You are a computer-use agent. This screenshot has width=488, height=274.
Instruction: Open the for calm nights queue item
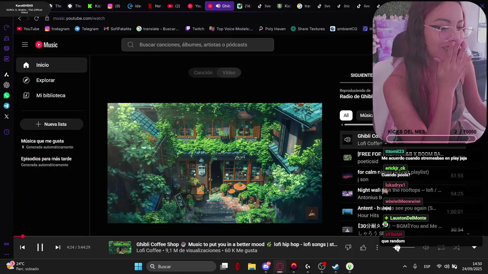403,175
